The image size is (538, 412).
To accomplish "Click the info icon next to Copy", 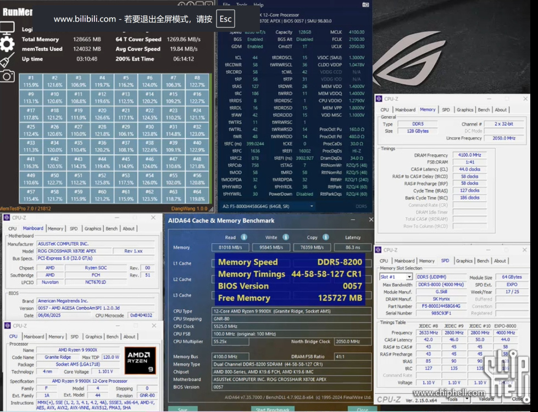I will [x=326, y=237].
